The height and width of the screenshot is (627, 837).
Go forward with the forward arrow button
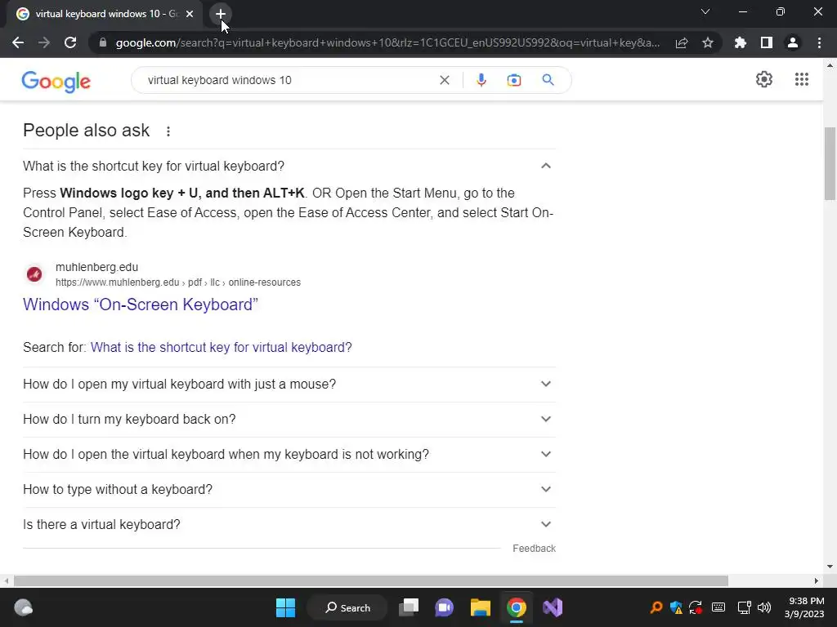point(44,42)
